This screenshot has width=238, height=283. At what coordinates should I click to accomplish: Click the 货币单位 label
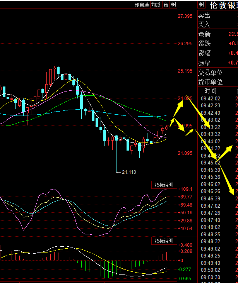click(210, 82)
